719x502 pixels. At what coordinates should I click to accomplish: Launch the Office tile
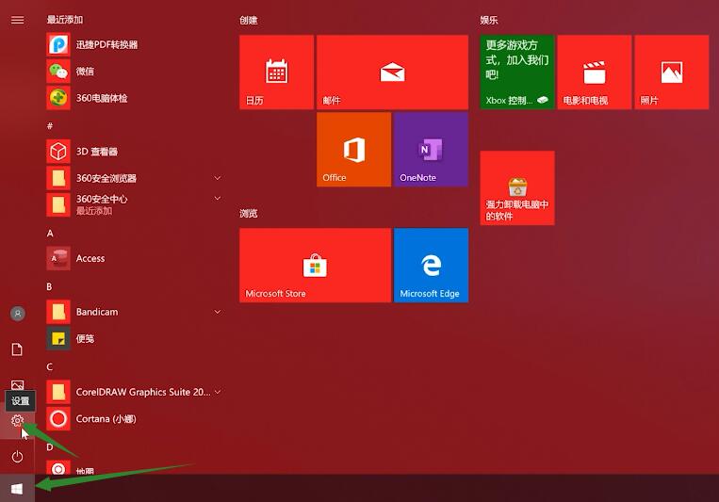coord(353,150)
